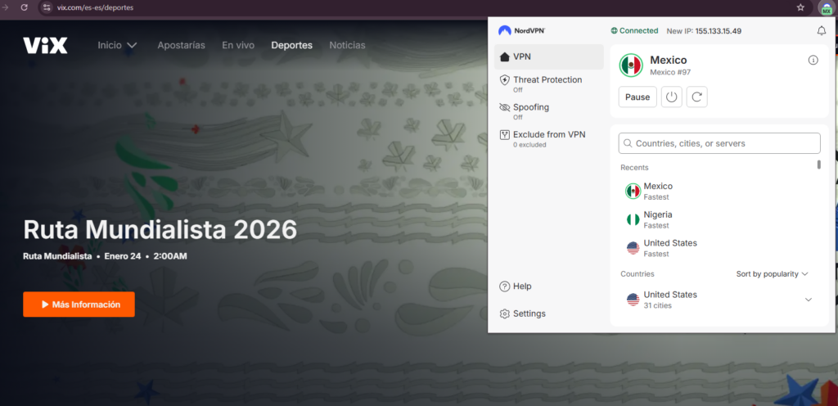Reload the page with browser refresh icon
The image size is (838, 406).
coord(24,7)
